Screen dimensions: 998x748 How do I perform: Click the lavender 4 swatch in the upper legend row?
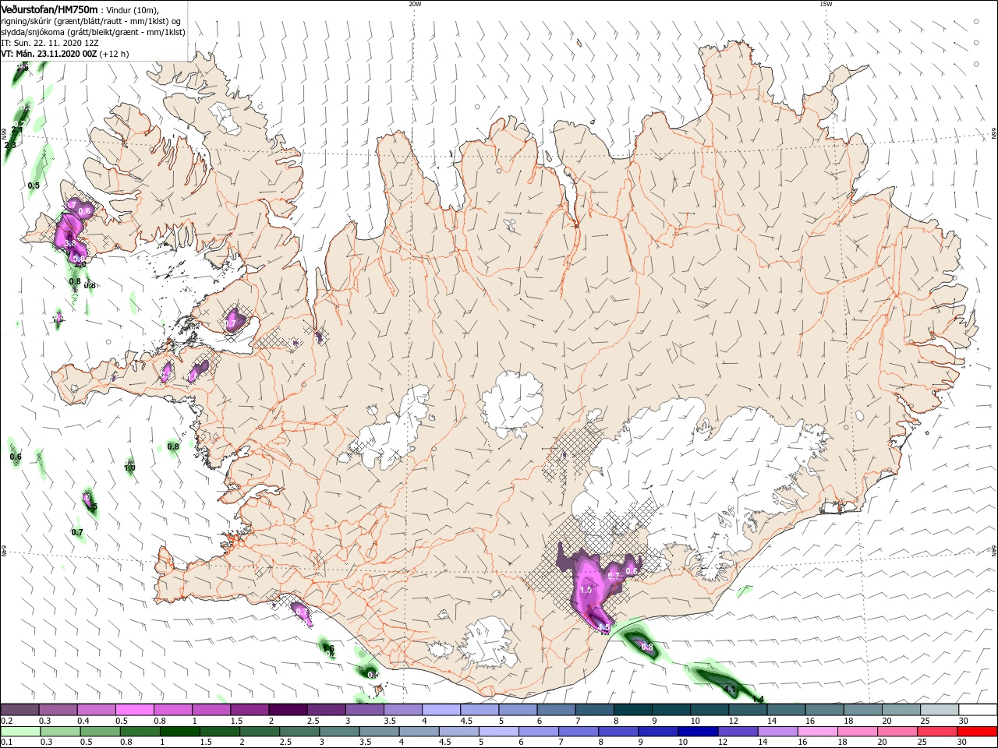[x=441, y=710]
